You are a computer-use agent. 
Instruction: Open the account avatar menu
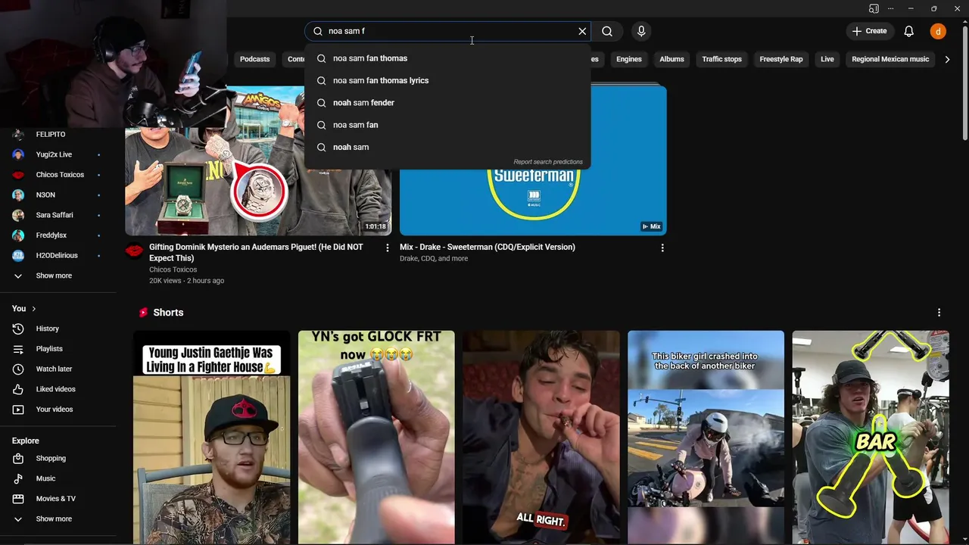[938, 31]
